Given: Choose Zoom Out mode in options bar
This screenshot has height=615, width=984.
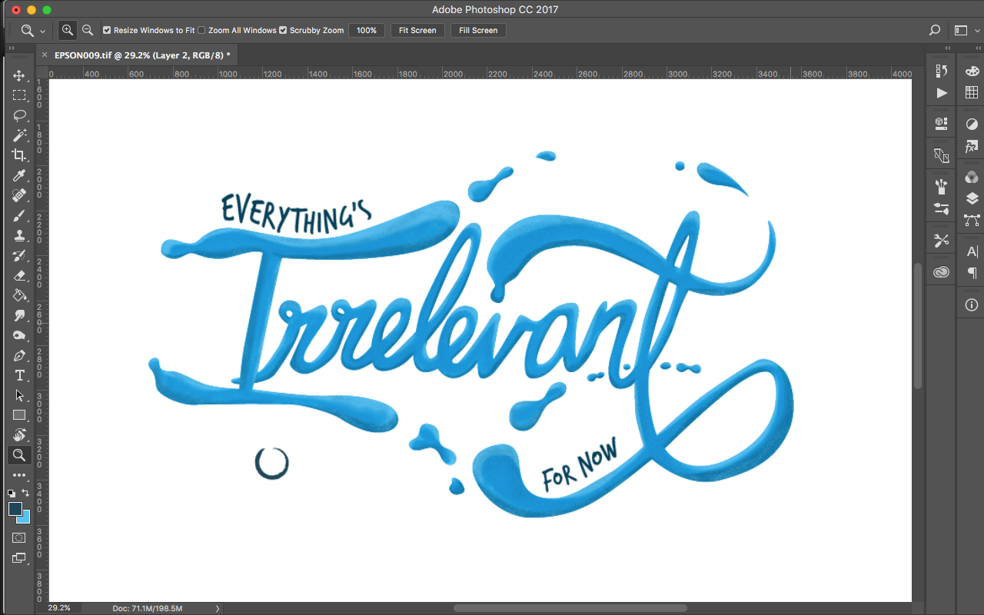Looking at the screenshot, I should point(88,30).
